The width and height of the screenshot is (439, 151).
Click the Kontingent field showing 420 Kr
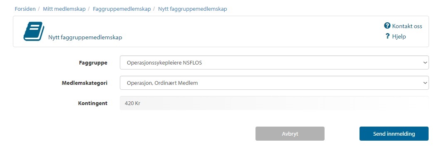[x=274, y=103]
